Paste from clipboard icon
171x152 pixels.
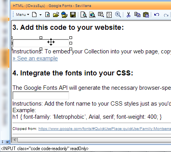click(x=146, y=15)
